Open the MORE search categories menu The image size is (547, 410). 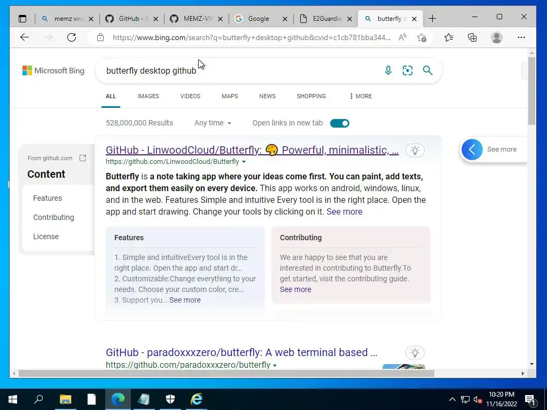(x=361, y=96)
